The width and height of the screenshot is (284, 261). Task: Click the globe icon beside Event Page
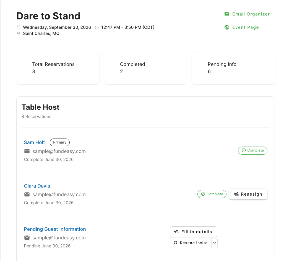pyautogui.click(x=227, y=27)
